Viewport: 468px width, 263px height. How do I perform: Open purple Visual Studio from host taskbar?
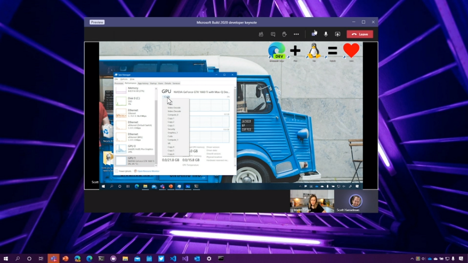pyautogui.click(x=185, y=259)
